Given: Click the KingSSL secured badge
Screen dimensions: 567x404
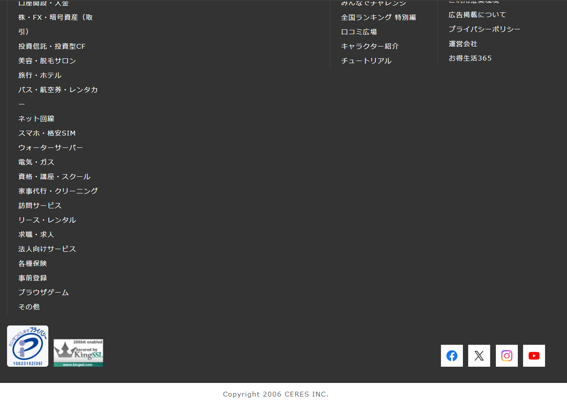Looking at the screenshot, I should point(78,353).
